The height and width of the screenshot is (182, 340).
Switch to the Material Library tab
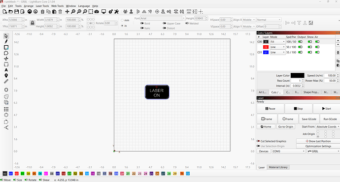278,167
